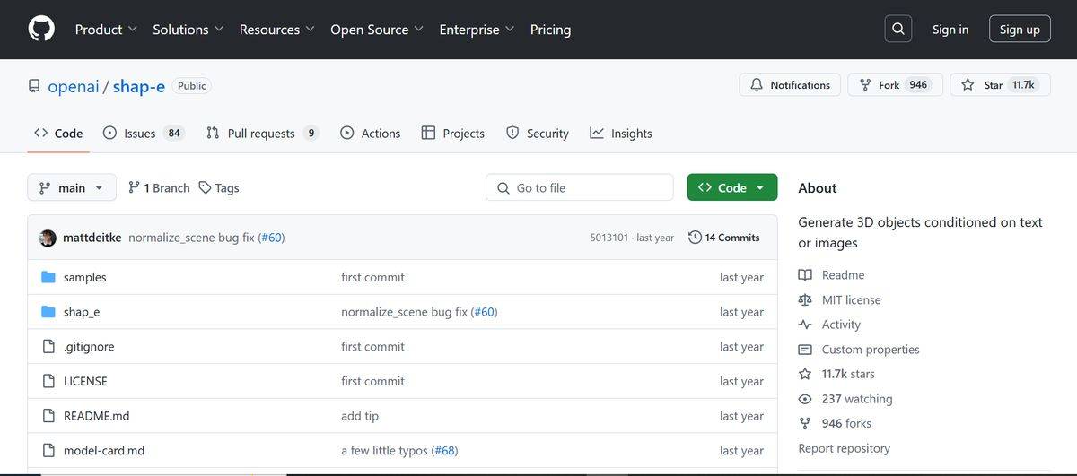Switch to the Issues tab
The height and width of the screenshot is (476, 1077).
(x=143, y=133)
